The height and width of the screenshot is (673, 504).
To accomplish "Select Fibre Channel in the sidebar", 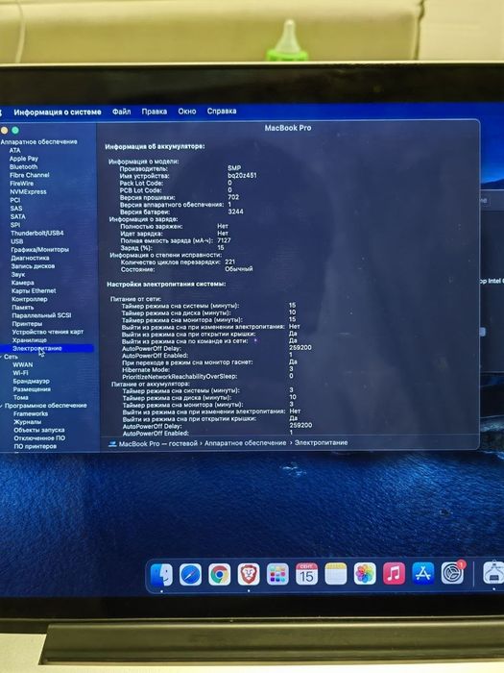I will pyautogui.click(x=30, y=175).
